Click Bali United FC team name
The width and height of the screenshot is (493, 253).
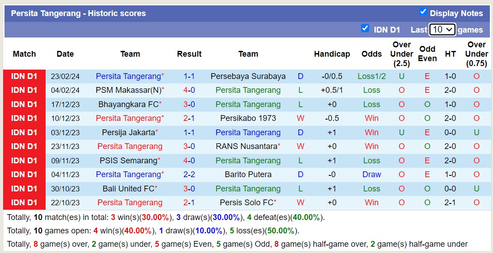pos(128,189)
